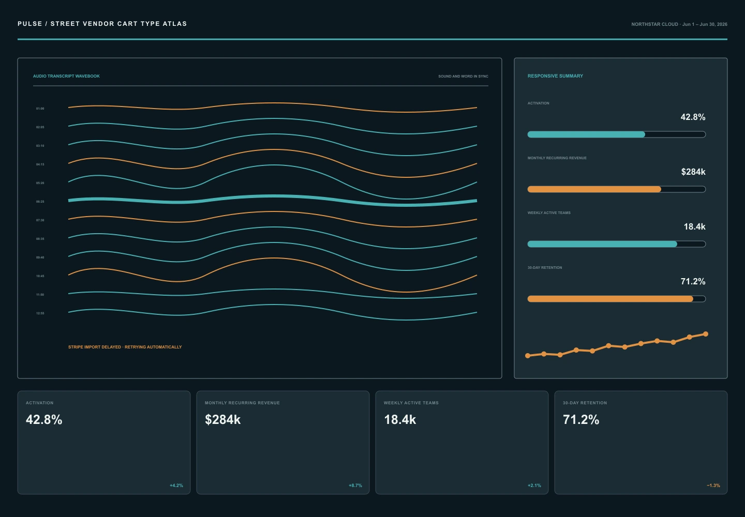Click the 12:55 timestamp label
This screenshot has width=745, height=517.
coord(40,313)
